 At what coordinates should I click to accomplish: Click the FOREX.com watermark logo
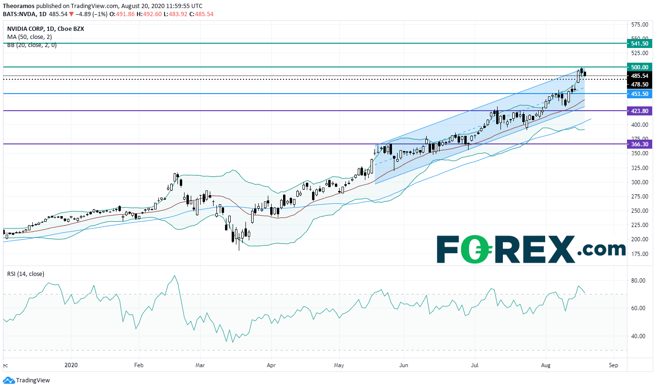tap(531, 249)
